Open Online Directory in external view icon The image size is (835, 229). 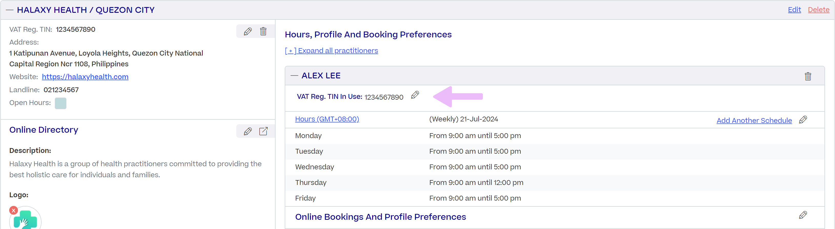(263, 131)
